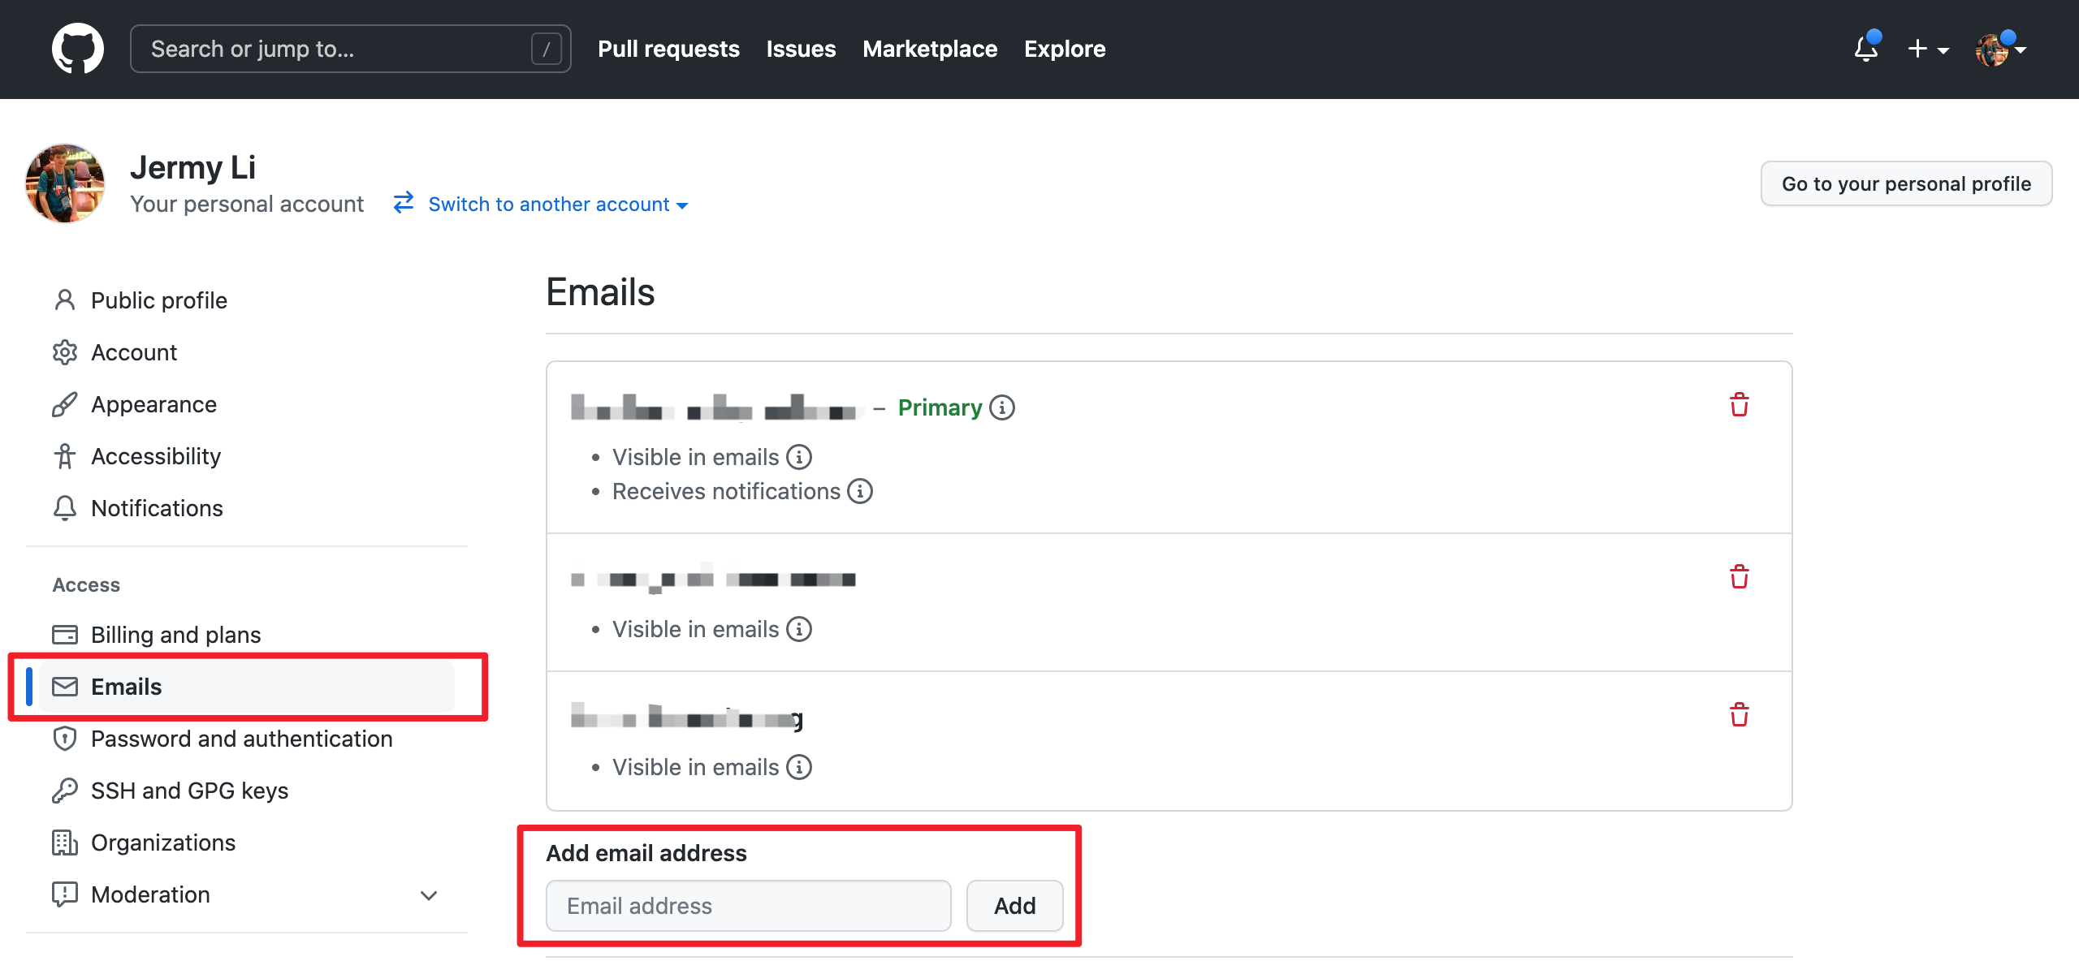
Task: Delete the third email address
Action: pyautogui.click(x=1739, y=715)
